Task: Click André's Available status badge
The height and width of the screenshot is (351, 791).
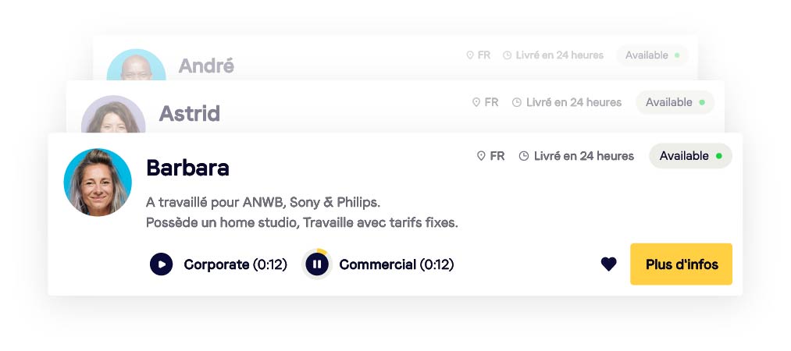Action: tap(652, 55)
